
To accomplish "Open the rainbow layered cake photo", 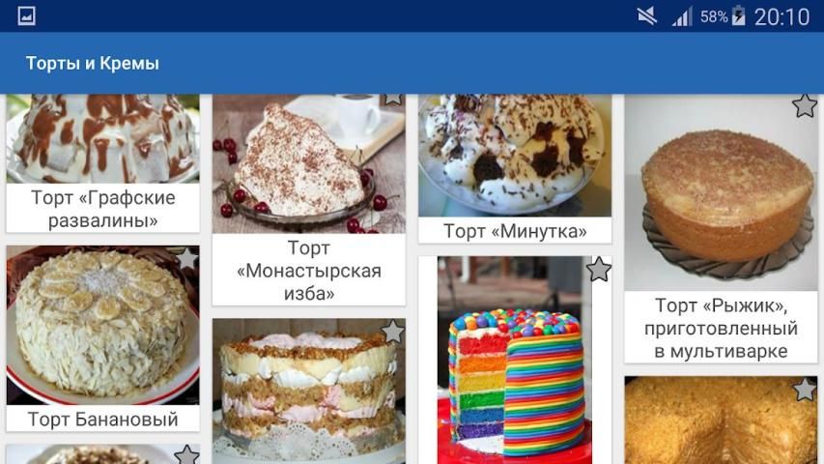I will (x=515, y=361).
